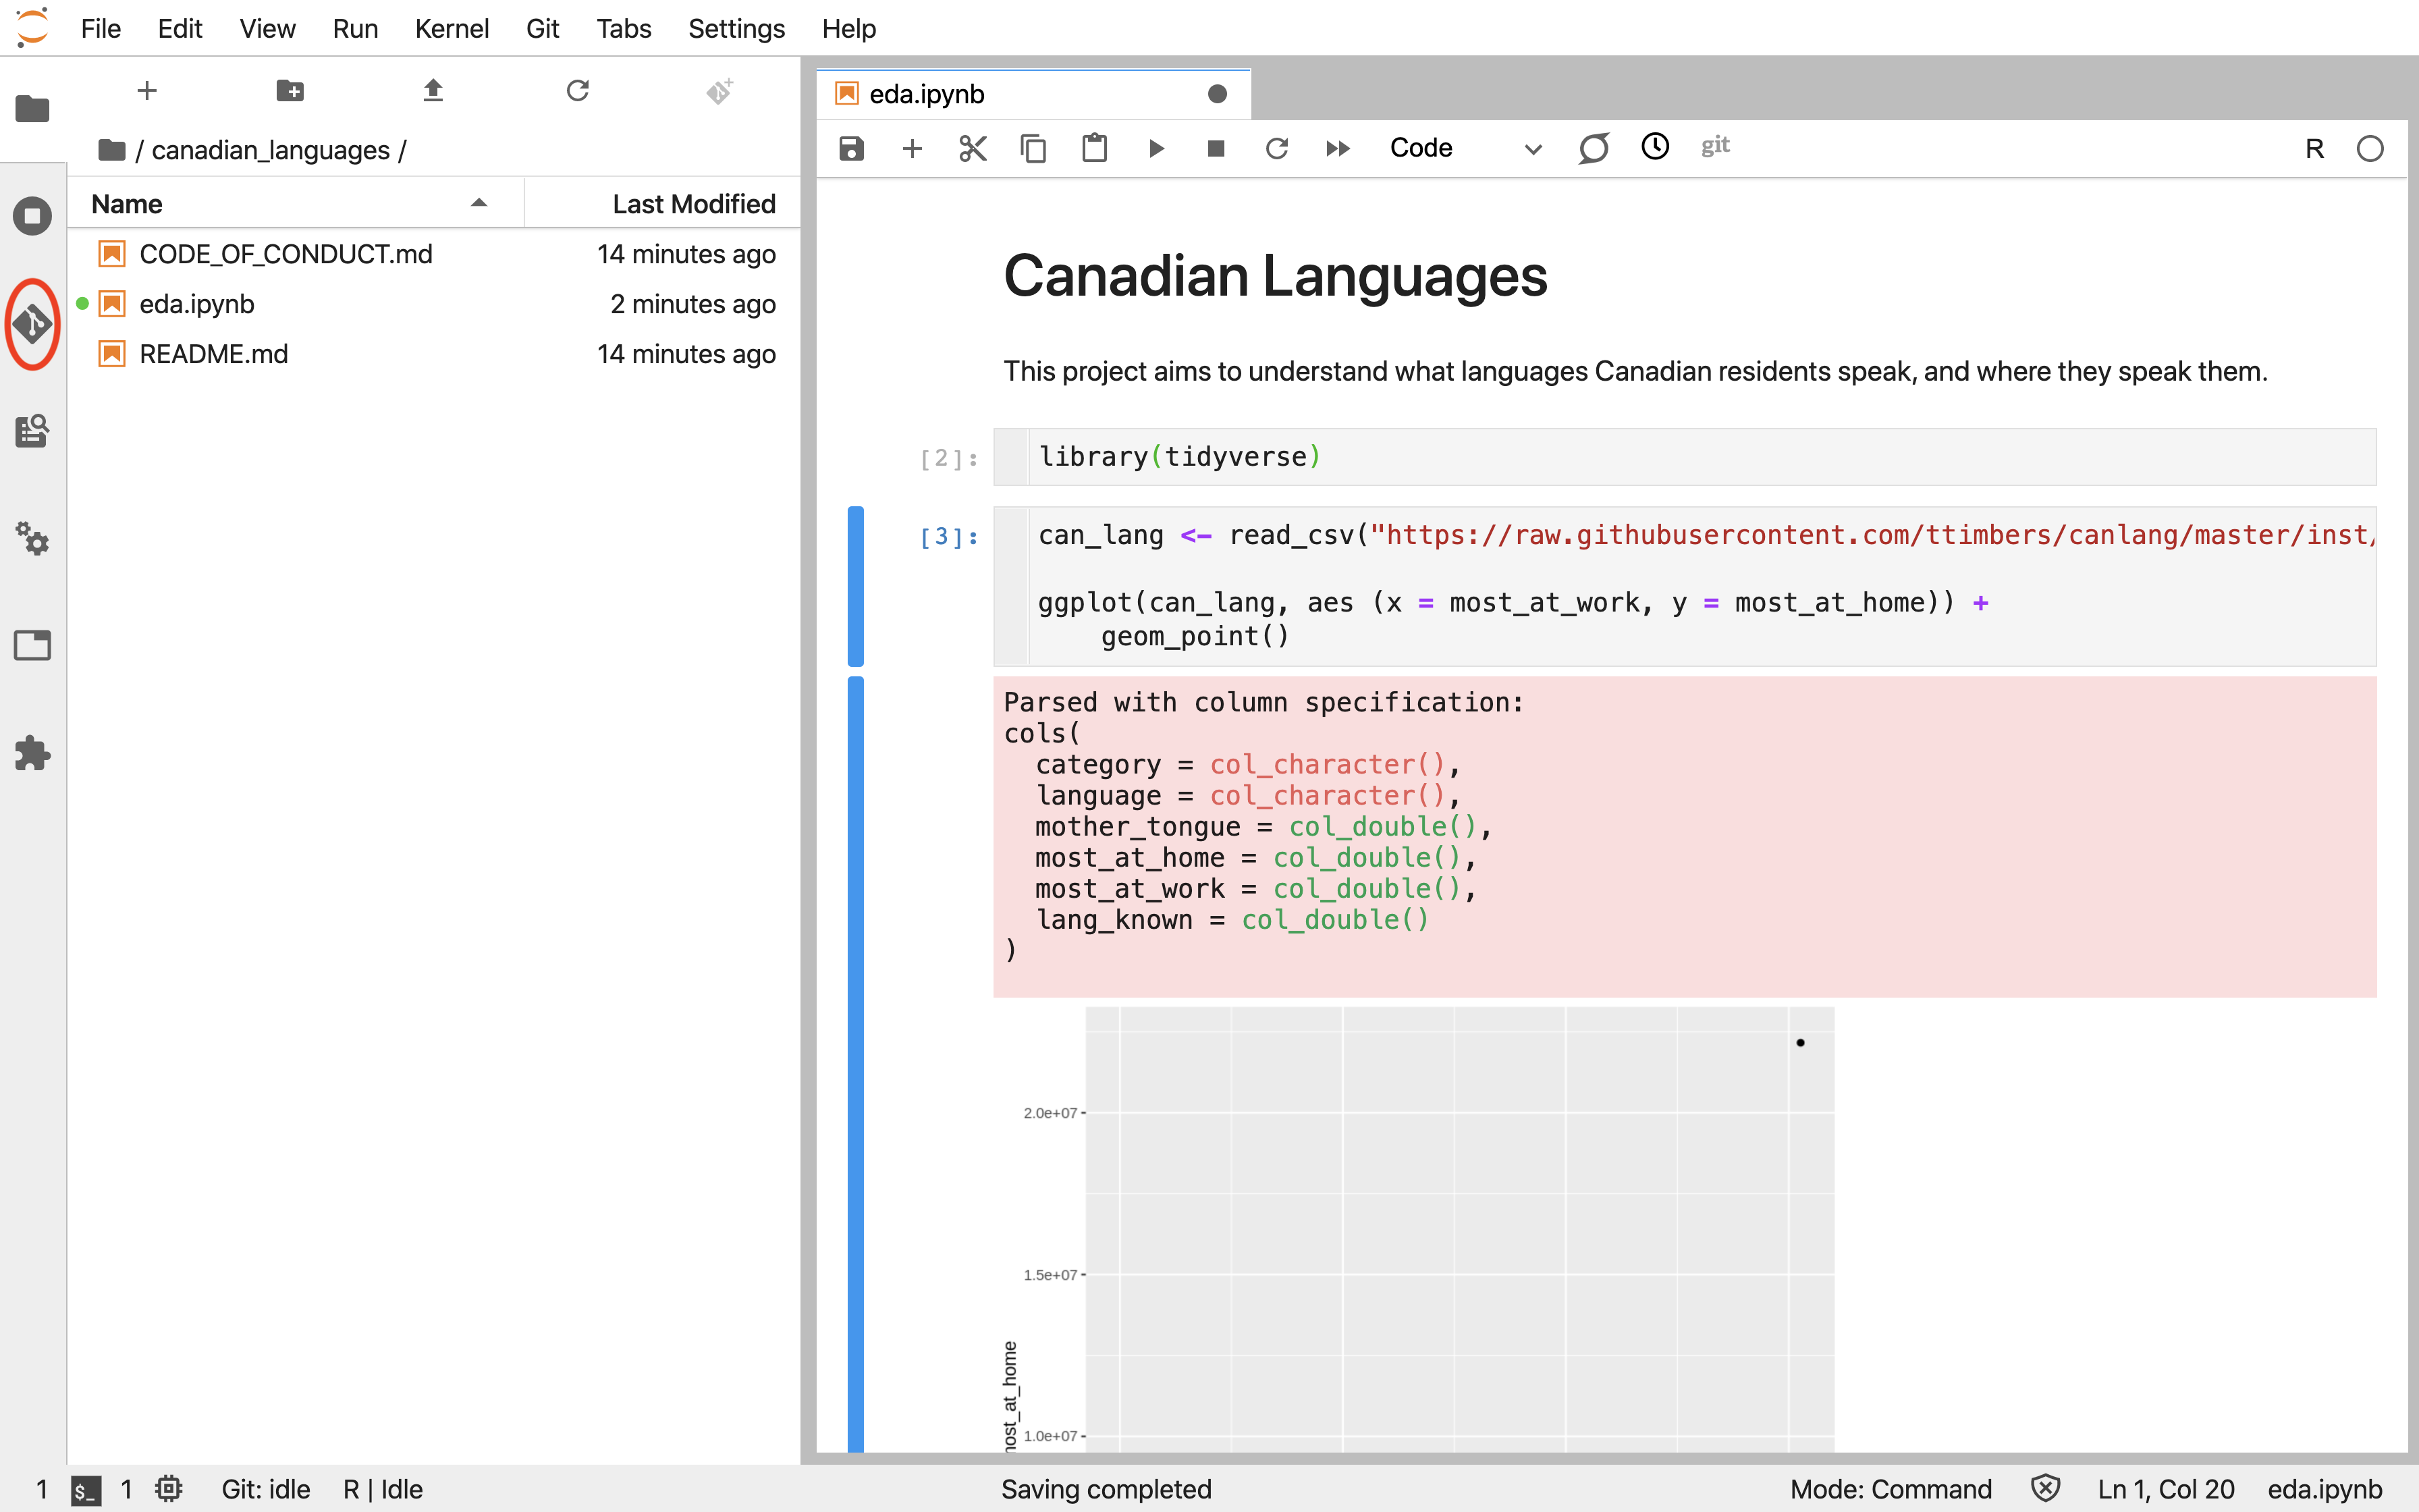Image resolution: width=2419 pixels, height=1512 pixels.
Task: Open the Tabs menu
Action: (x=624, y=29)
